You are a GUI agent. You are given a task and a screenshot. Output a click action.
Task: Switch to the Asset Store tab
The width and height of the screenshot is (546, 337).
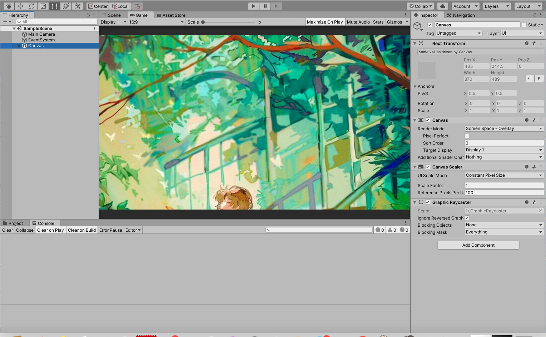(x=171, y=15)
